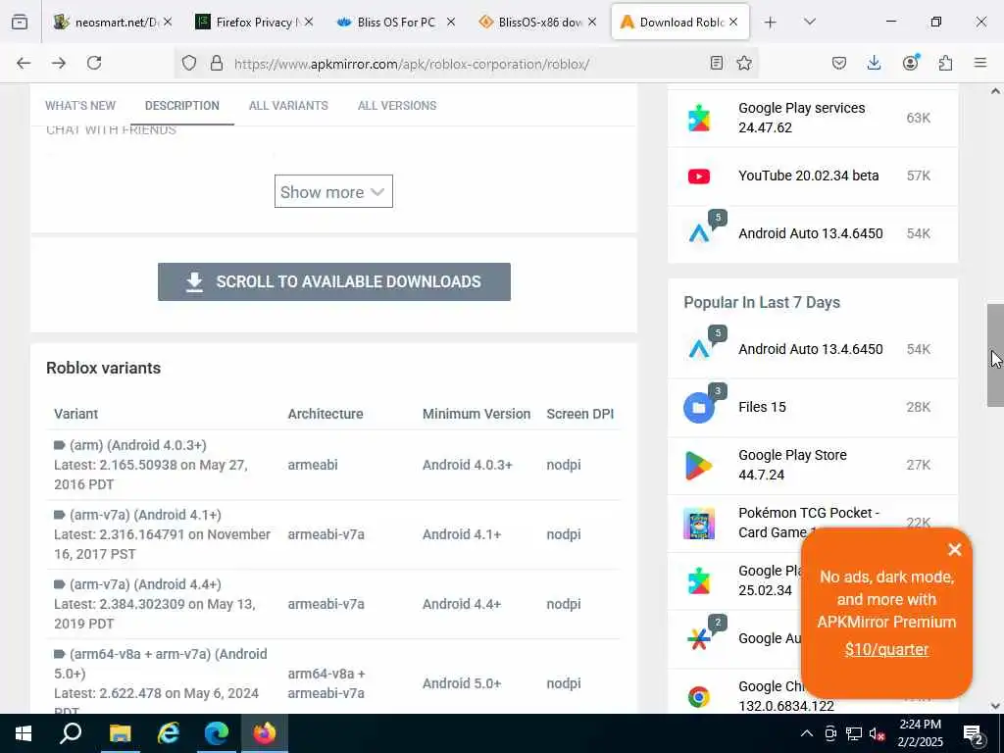Open Android Auto in Popular In Last 7 Days
The width and height of the screenshot is (1004, 753).
click(x=811, y=349)
